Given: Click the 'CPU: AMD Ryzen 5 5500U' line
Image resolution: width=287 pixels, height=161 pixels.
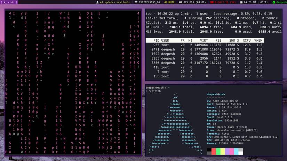Looking at the screenshot, I should point(243,137).
